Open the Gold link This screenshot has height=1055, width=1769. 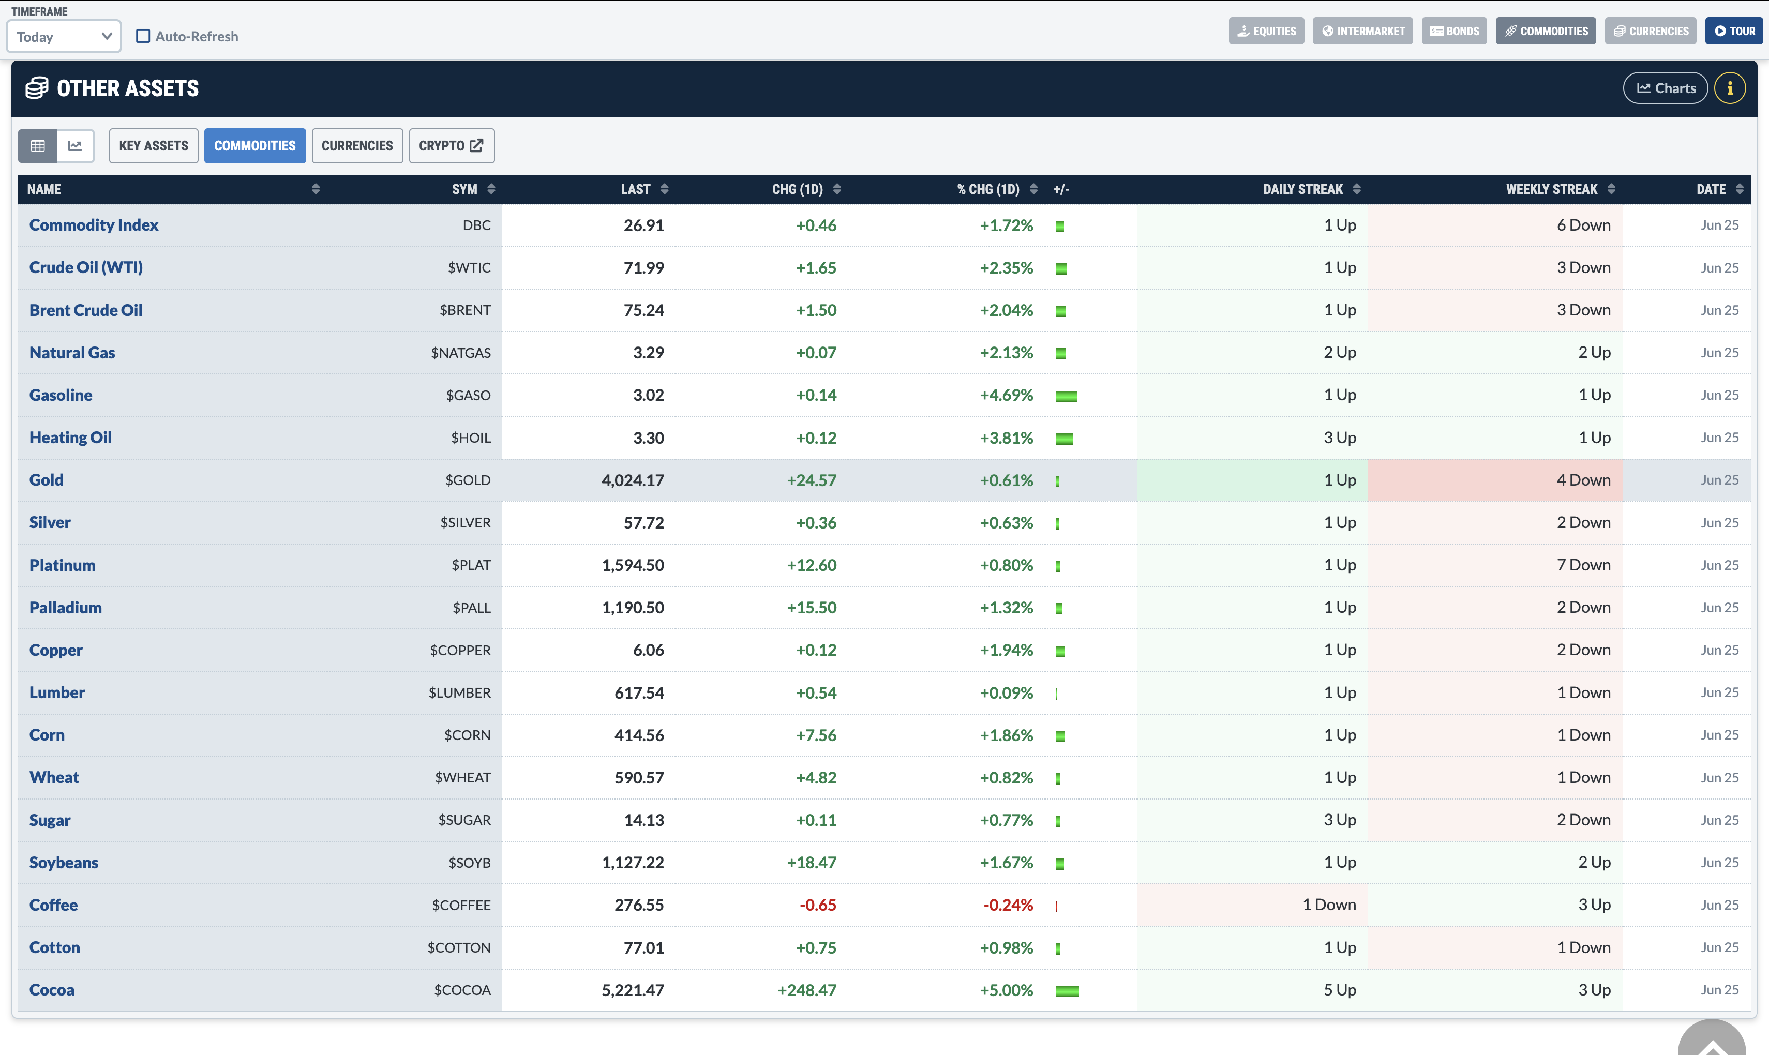(46, 480)
